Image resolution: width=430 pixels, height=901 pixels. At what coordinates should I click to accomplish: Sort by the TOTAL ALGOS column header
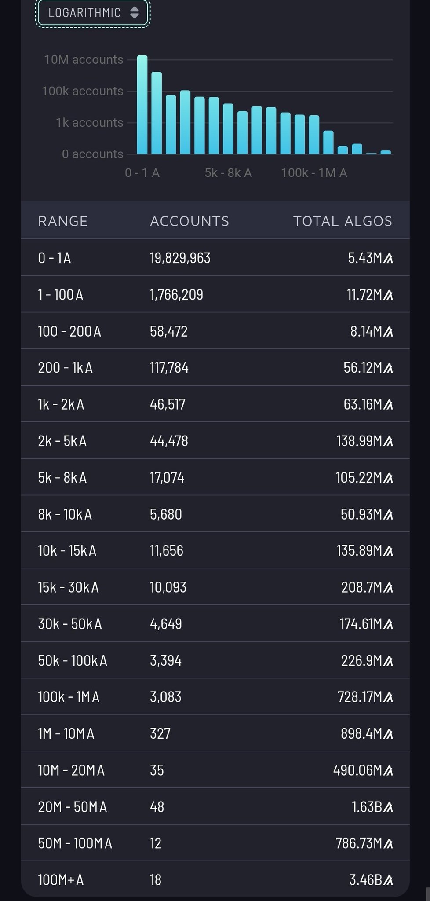[342, 221]
